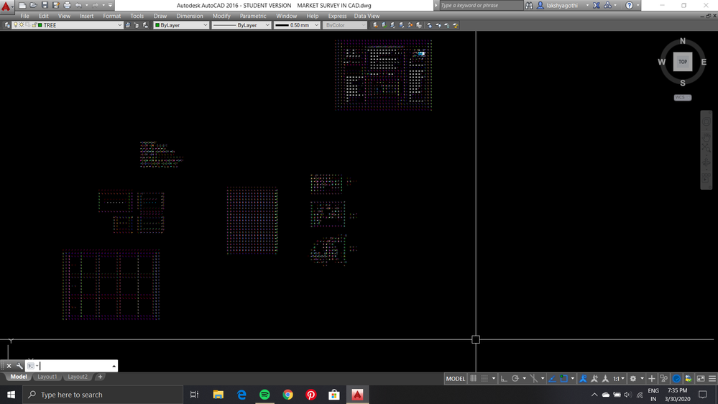Toggle Polar Tracking in status bar
This screenshot has height=404, width=718.
pos(515,378)
